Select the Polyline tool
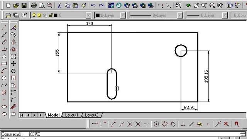Screen dimensions: 247x139 point(4,49)
